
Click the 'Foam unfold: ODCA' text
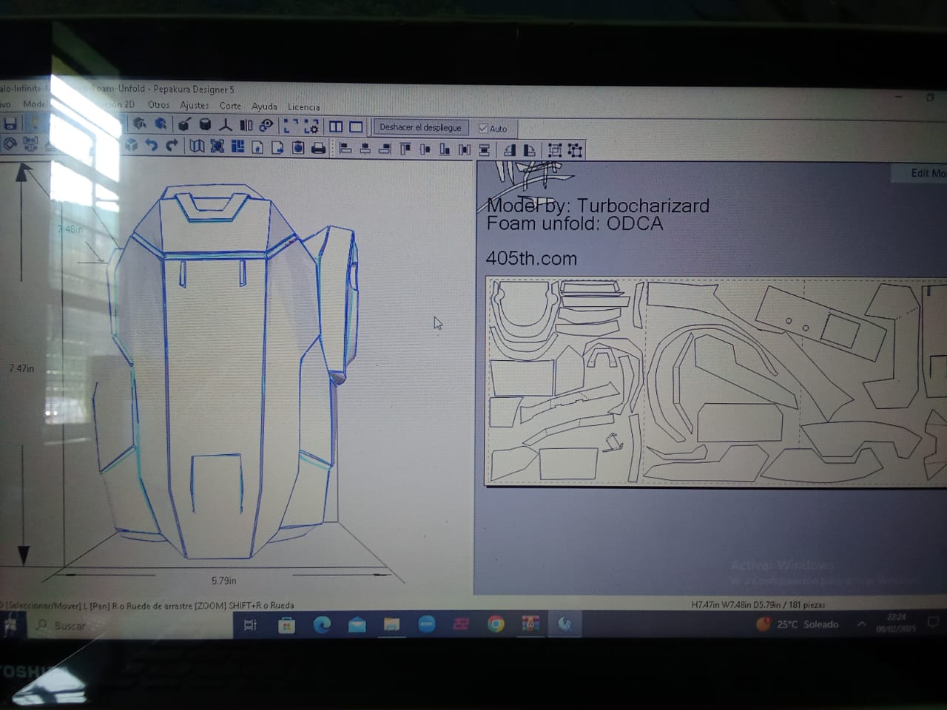click(x=575, y=223)
